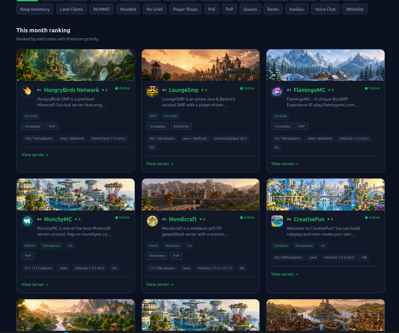Viewport: 399px width, 333px height.
Task: Click the HungryBirds jungle waterfall banner
Action: [x=75, y=65]
